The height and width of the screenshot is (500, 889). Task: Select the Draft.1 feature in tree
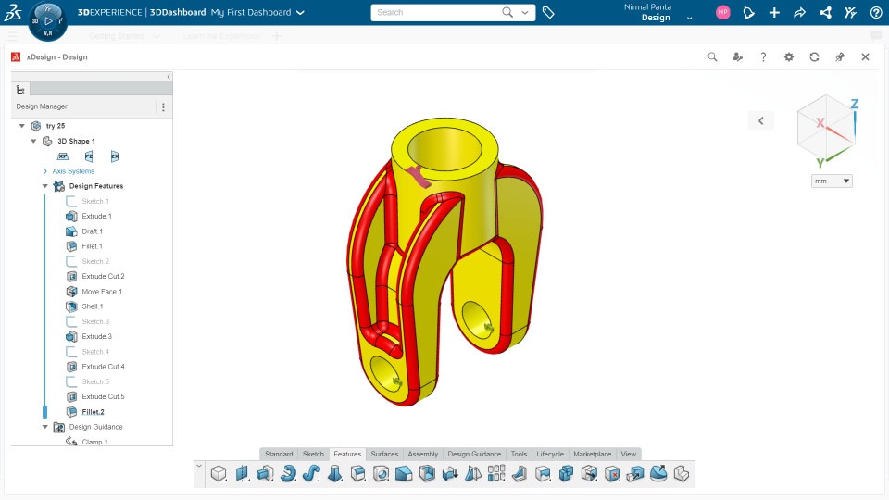(x=92, y=231)
